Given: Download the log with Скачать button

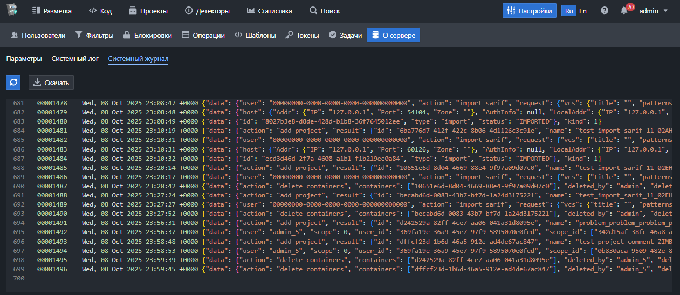Looking at the screenshot, I should tap(51, 83).
